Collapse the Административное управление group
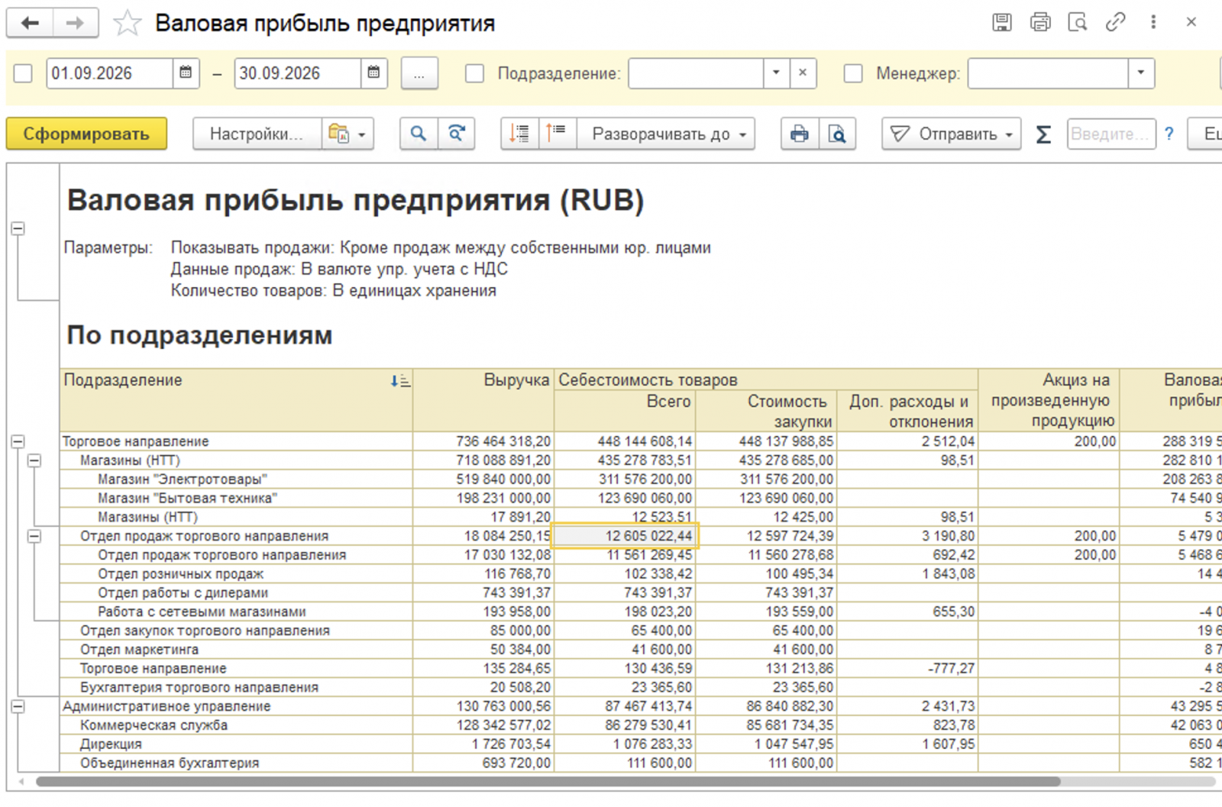This screenshot has width=1222, height=807. pyautogui.click(x=18, y=706)
